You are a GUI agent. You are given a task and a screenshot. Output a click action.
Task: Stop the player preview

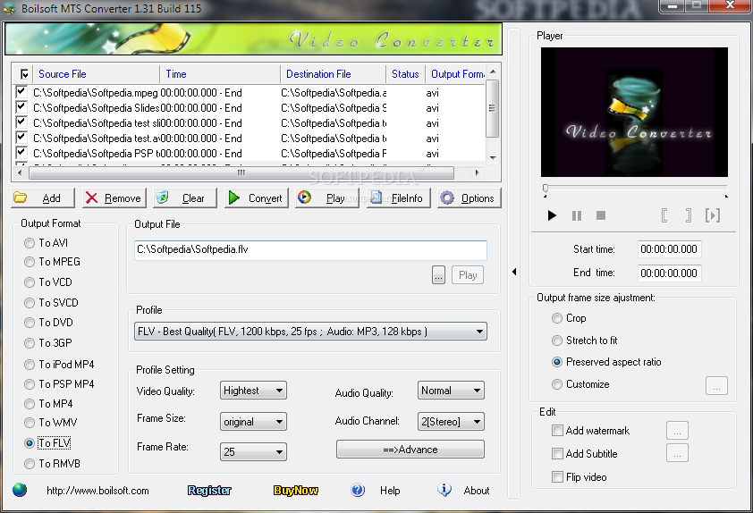601,215
